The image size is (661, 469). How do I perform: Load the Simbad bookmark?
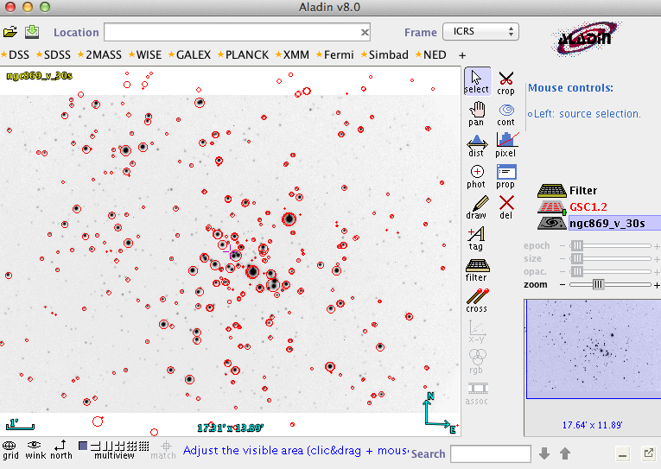385,54
